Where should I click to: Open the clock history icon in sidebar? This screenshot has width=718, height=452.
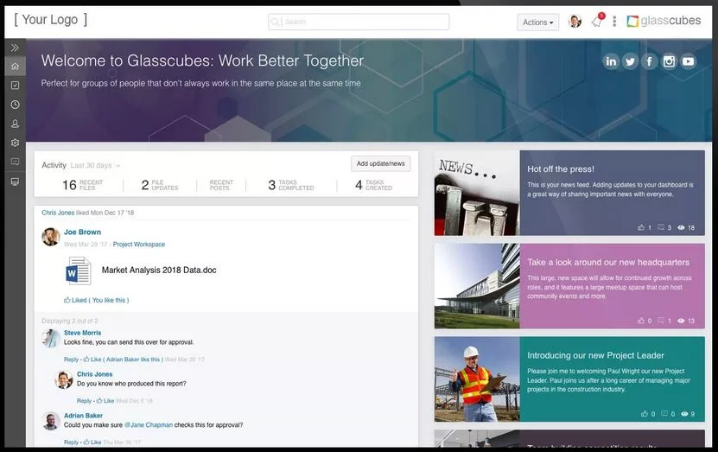point(15,105)
